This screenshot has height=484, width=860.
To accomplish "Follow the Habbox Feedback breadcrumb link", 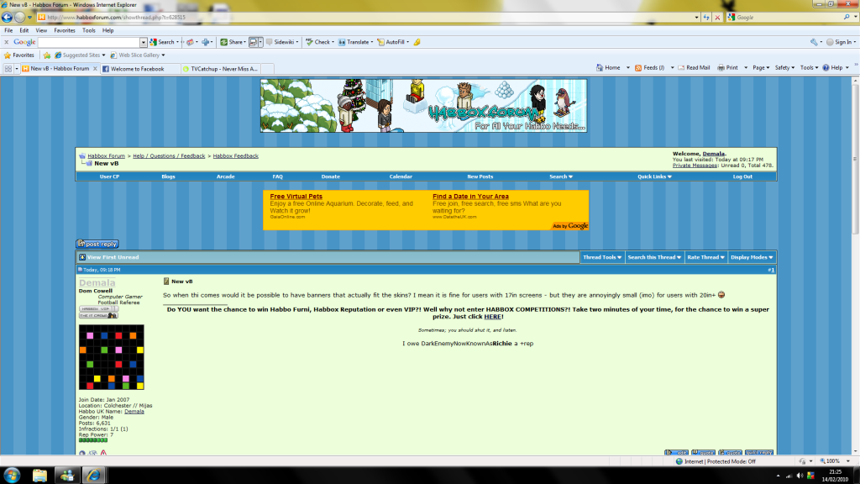I will (x=235, y=155).
